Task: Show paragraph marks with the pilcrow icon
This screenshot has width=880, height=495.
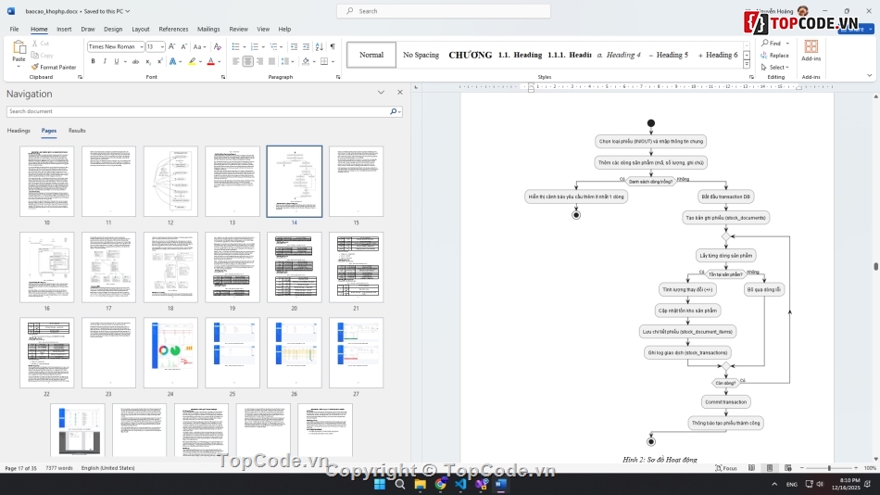Action: coord(333,46)
